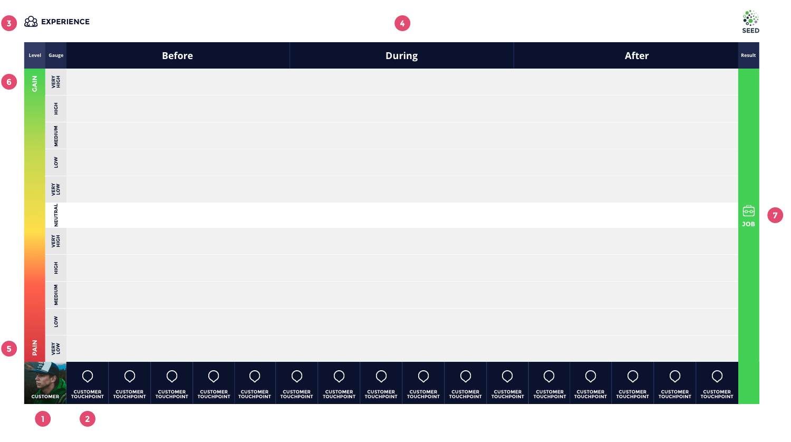
Task: Select the last Customer Touchpoint pin beside Result column
Action: [x=717, y=376]
